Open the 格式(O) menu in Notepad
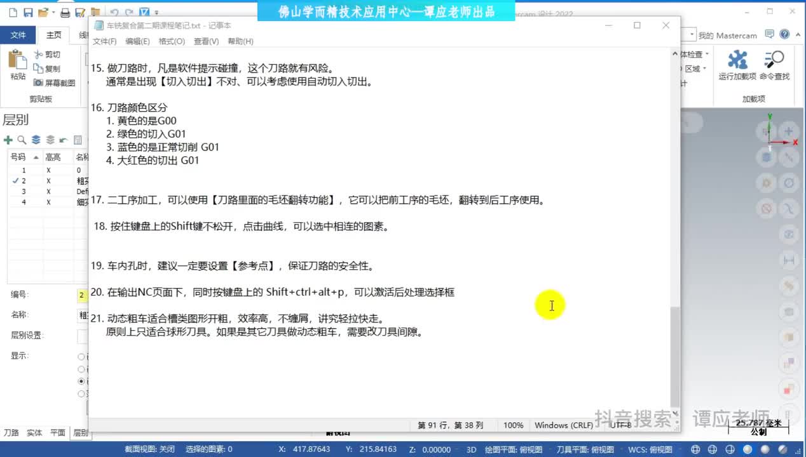Viewport: 806px width, 457px height. coord(172,41)
